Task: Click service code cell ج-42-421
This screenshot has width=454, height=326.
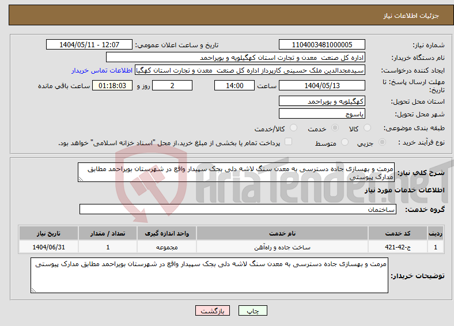Action: click(x=398, y=247)
